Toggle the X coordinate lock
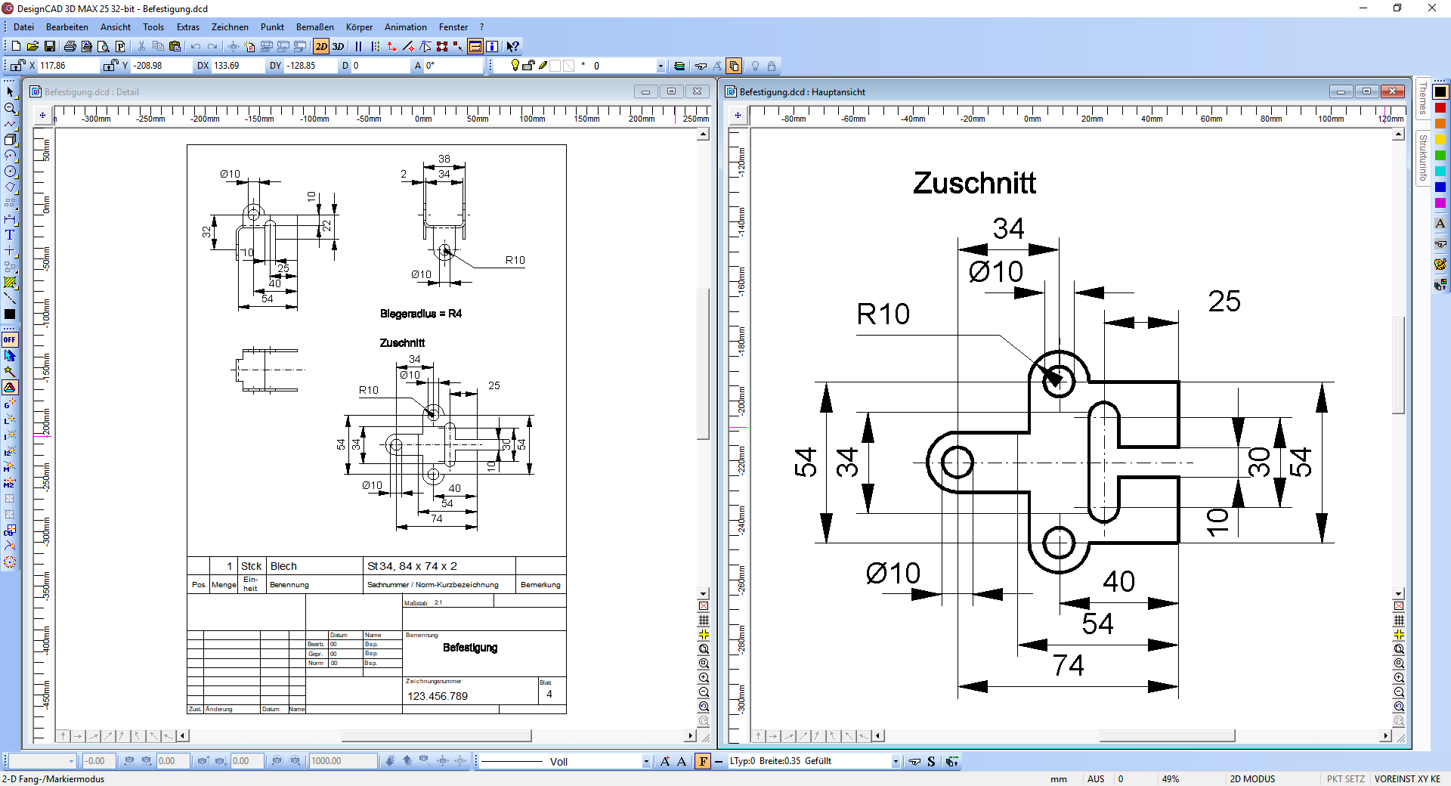This screenshot has height=786, width=1451. (18, 66)
